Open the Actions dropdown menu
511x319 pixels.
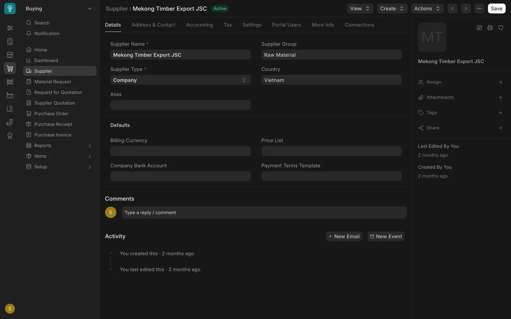(427, 8)
